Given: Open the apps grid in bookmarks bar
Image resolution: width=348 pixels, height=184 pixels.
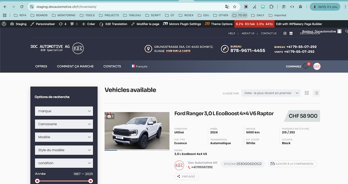Looking at the screenshot, I should coord(5,15).
